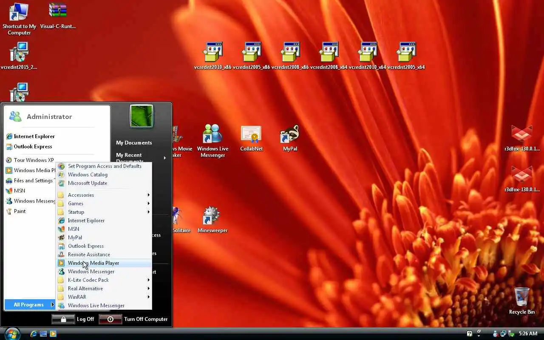The width and height of the screenshot is (544, 340).
Task: Open Windows Messenger in All Programs list
Action: pyautogui.click(x=104, y=272)
